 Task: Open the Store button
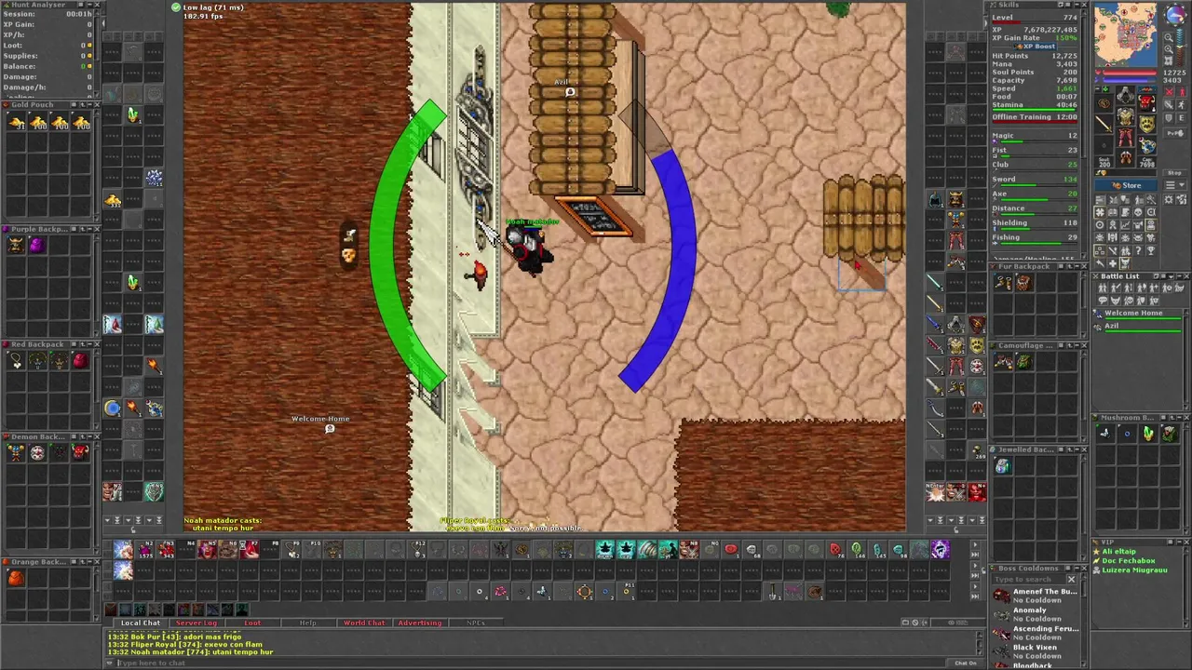(x=1126, y=185)
